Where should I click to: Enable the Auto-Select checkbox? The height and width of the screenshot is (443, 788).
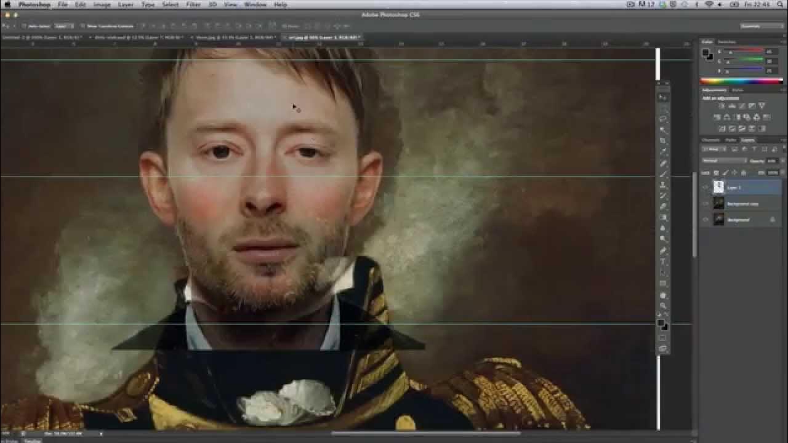point(23,26)
